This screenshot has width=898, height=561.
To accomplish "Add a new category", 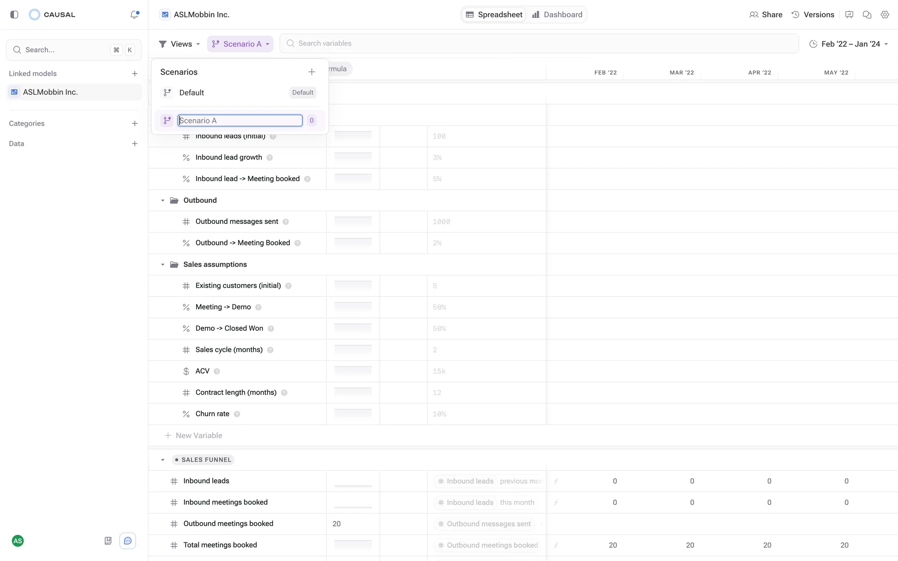I will (135, 123).
